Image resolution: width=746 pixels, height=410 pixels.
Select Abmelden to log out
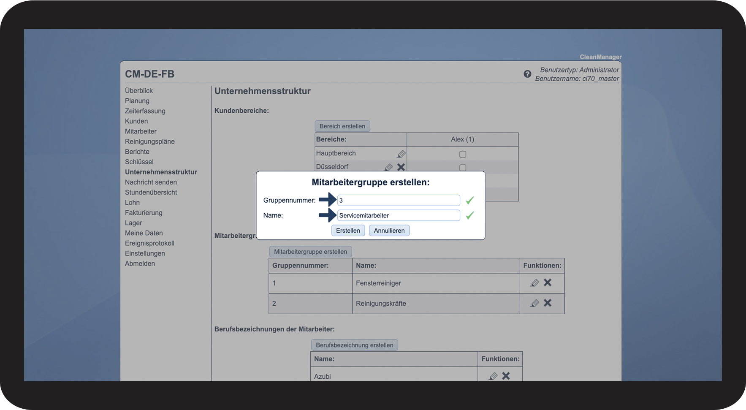pyautogui.click(x=140, y=263)
